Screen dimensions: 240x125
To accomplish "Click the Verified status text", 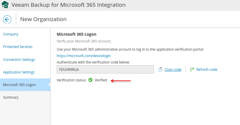I will click(x=101, y=80).
